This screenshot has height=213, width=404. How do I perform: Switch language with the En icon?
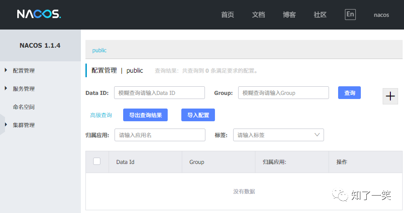350,14
